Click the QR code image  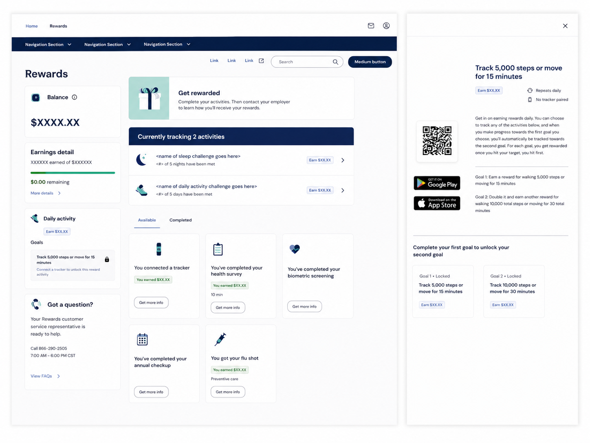pos(437,141)
